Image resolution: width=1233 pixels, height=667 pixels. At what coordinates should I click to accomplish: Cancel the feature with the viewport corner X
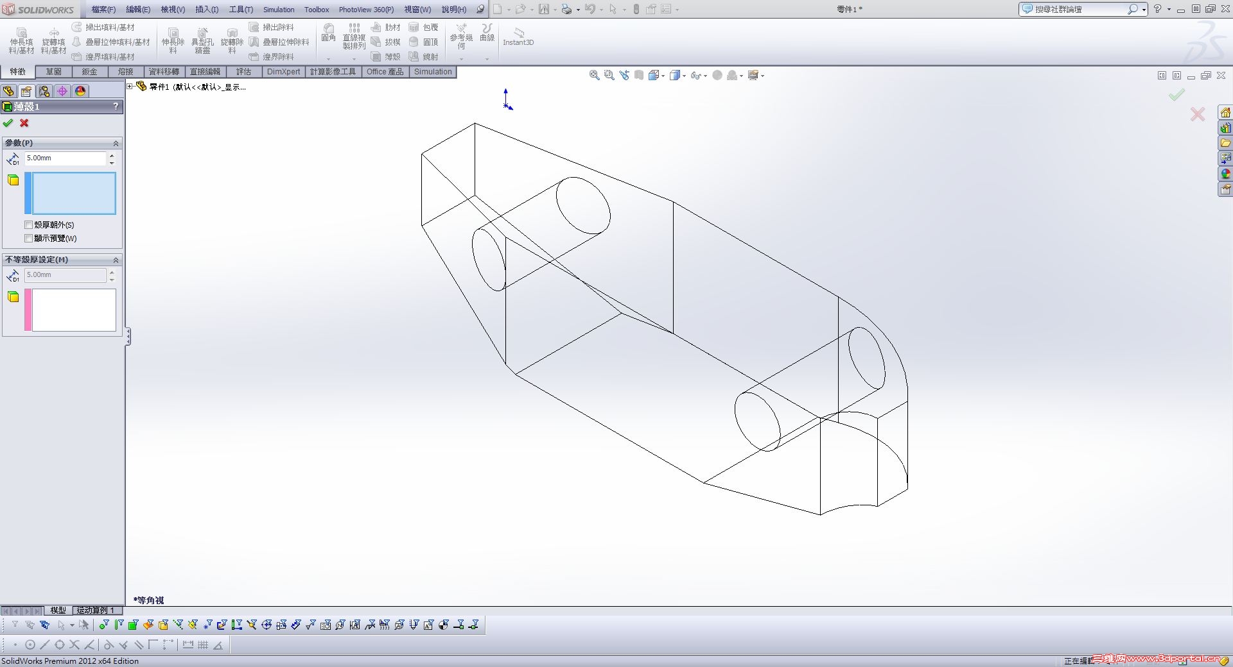pos(1198,114)
